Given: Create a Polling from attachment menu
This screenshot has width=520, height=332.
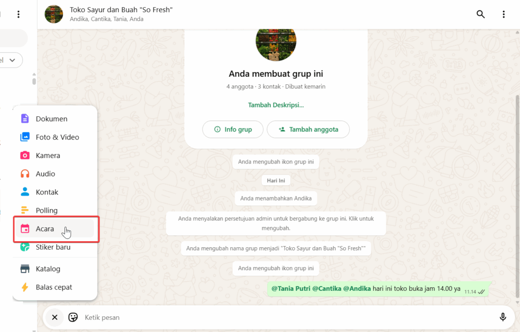Looking at the screenshot, I should (x=46, y=210).
